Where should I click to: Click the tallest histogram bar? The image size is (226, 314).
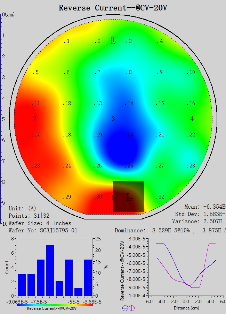pyautogui.click(x=50, y=270)
